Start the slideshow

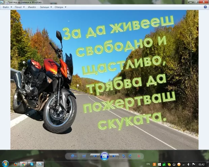[x=104, y=156]
